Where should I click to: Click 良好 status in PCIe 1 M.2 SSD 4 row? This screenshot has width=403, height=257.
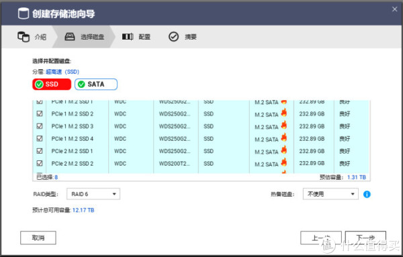click(345, 139)
